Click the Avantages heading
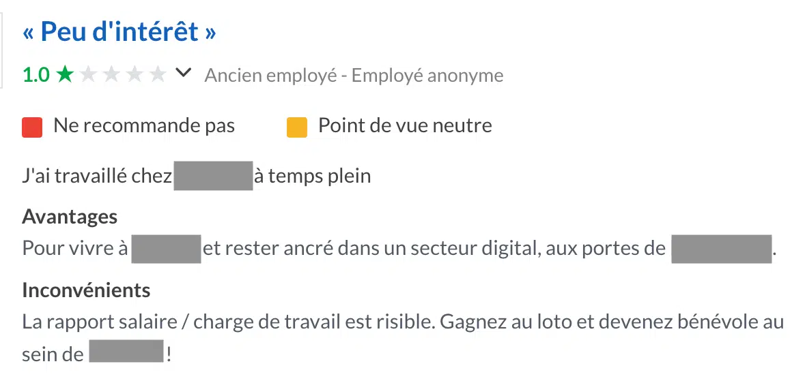Image resolution: width=805 pixels, height=381 pixels. (x=70, y=217)
